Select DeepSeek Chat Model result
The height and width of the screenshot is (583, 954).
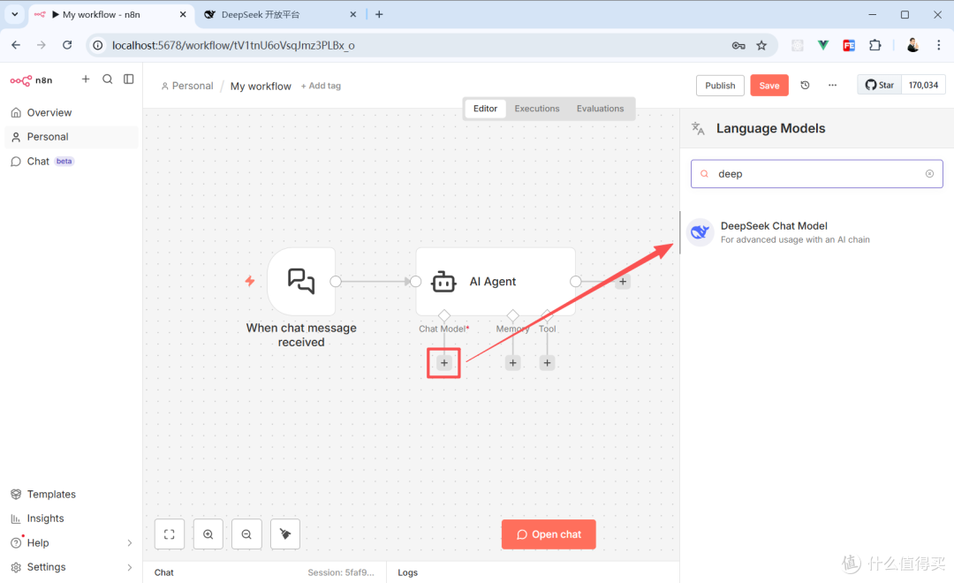pyautogui.click(x=816, y=231)
